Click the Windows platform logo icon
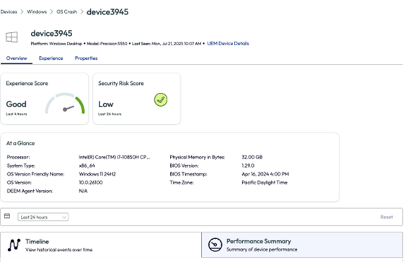This screenshot has width=408, height=262. tap(12, 37)
